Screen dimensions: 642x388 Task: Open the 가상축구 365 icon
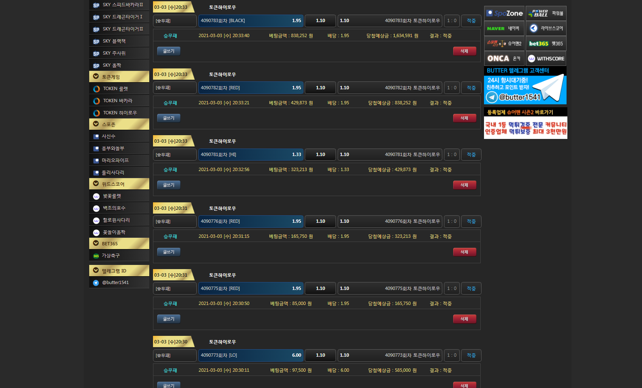click(x=96, y=256)
